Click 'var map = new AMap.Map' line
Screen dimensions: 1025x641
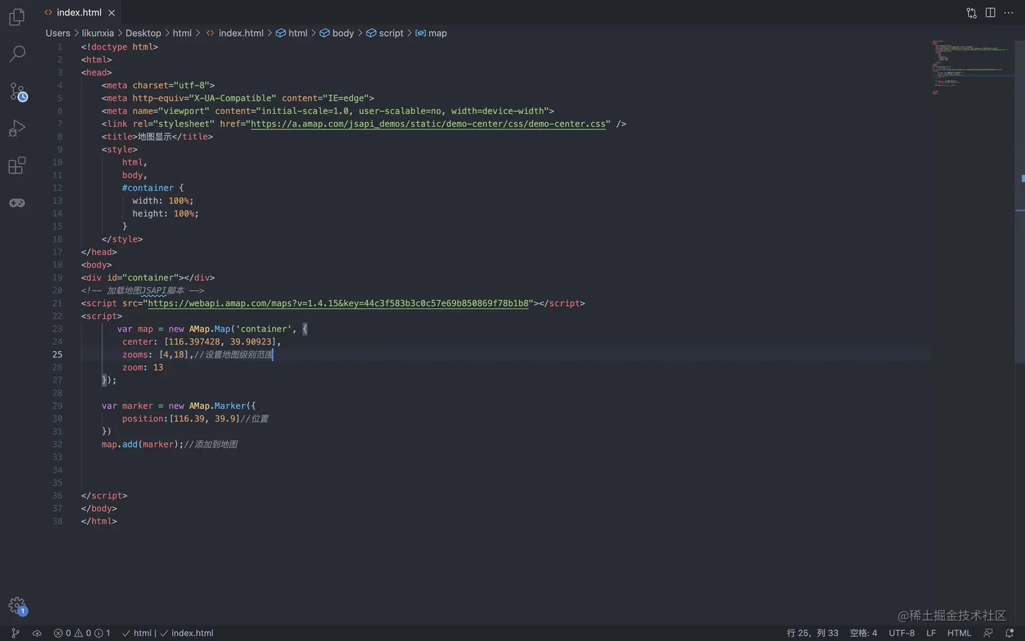212,329
